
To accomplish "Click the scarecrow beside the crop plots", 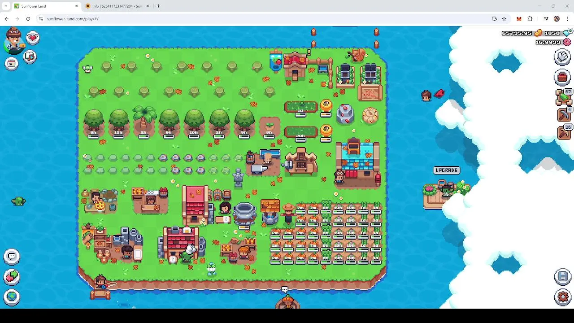I will coord(288,214).
